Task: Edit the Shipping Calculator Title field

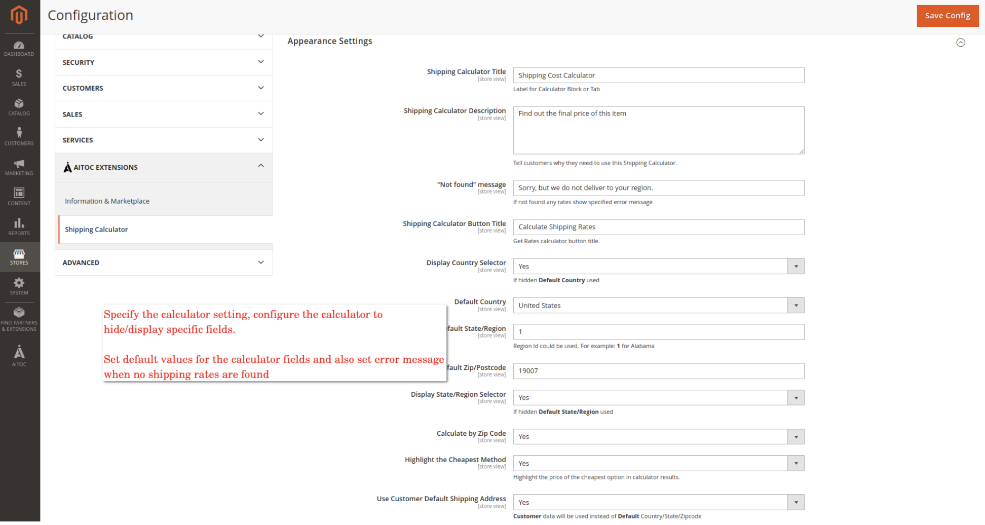Action: click(x=658, y=75)
